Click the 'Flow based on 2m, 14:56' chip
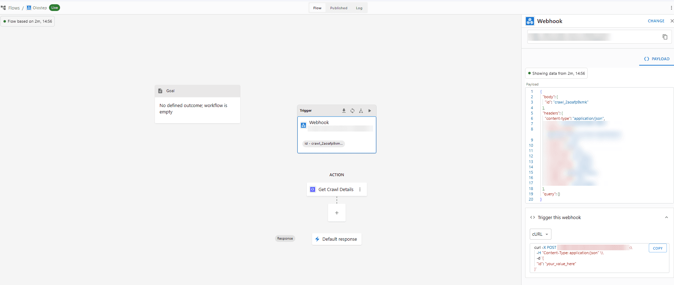The height and width of the screenshot is (285, 674). [28, 21]
